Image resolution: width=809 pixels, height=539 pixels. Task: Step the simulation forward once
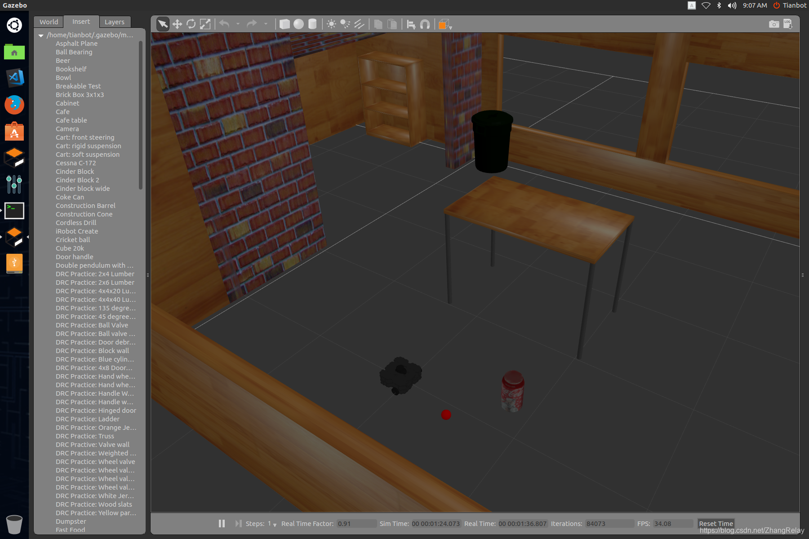coord(238,523)
